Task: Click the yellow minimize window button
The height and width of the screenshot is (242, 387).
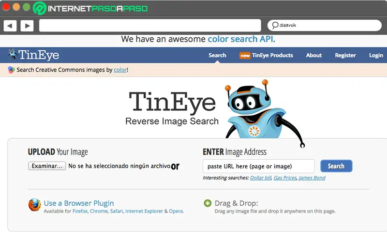Action: pyautogui.click(x=16, y=7)
